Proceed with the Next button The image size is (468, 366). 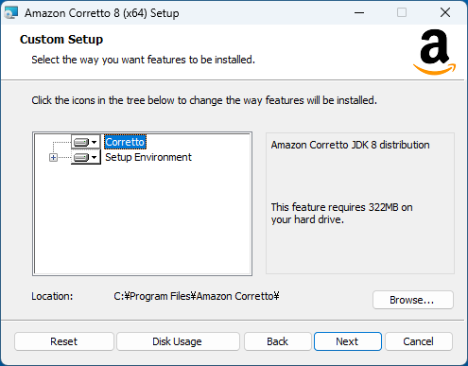coord(347,341)
